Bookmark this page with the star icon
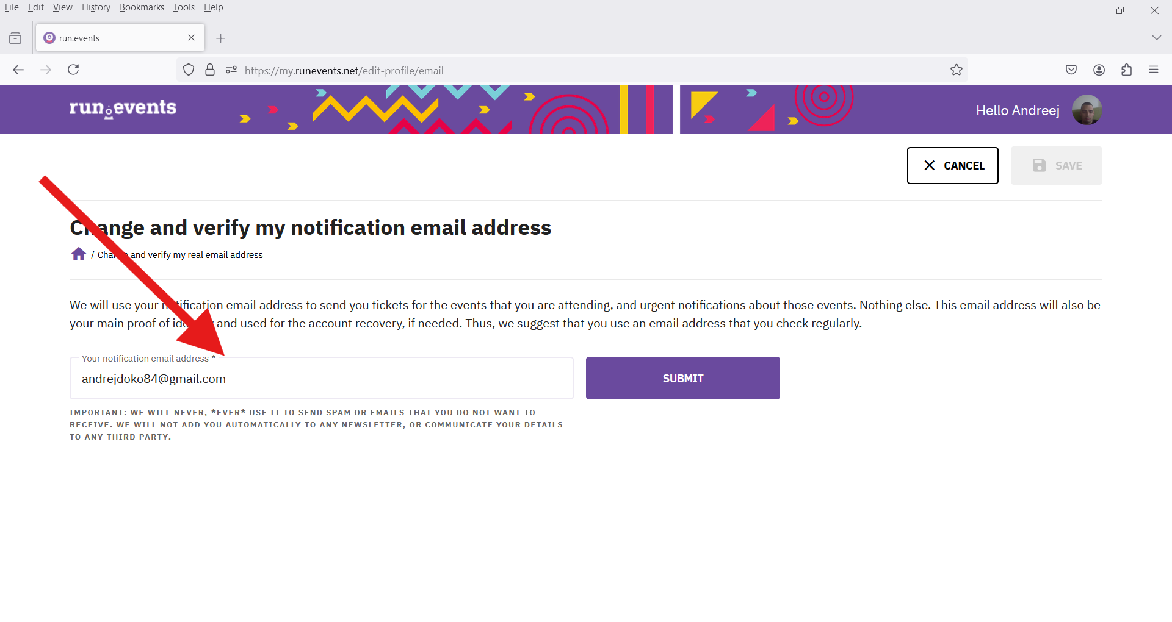The height and width of the screenshot is (622, 1172). 957,70
